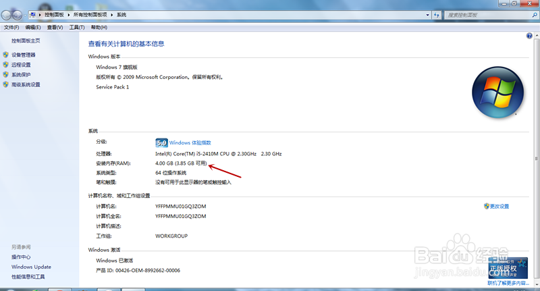Viewport: 540px width, 291px height.
Task: Click the computer icon in address bar
Action: coord(32,15)
